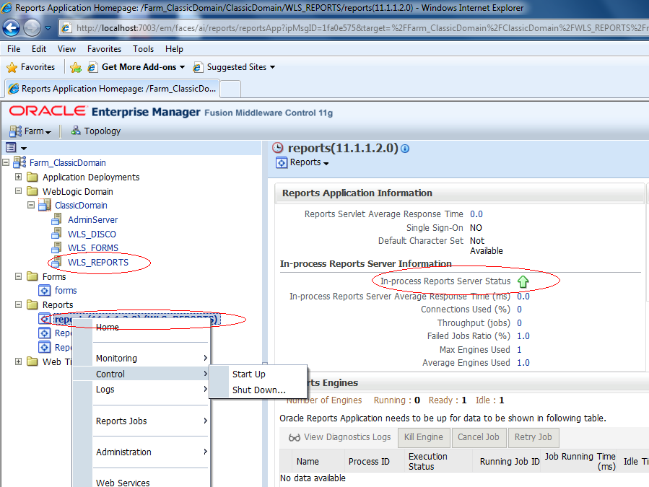
Task: Open the navigation tree view menu icon
Action: [17, 147]
